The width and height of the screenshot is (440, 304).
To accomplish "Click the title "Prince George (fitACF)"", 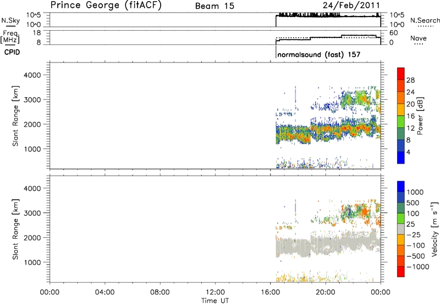I will pyautogui.click(x=106, y=5).
